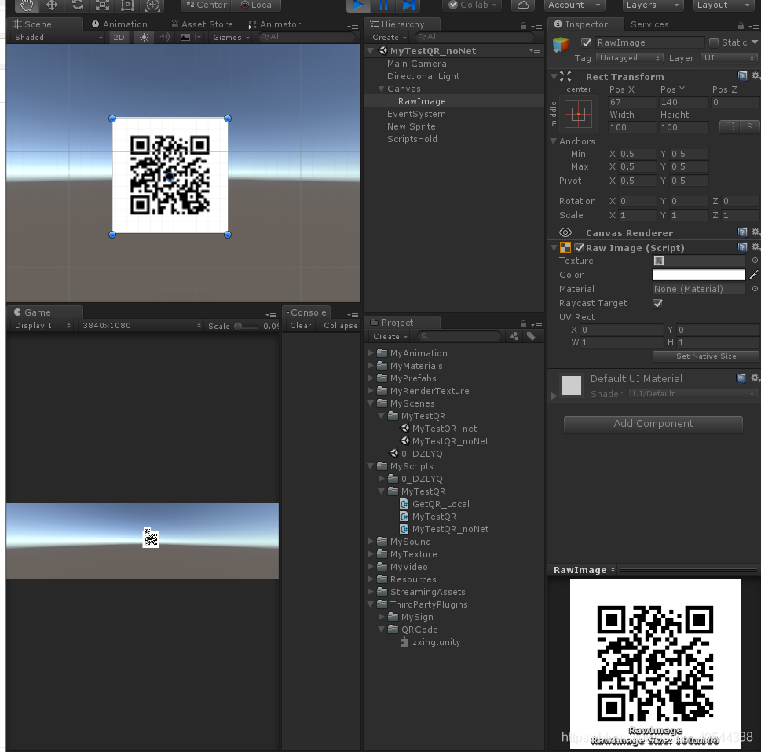
Task: Click the padlock icon in the Hierarchy panel
Action: [x=522, y=24]
